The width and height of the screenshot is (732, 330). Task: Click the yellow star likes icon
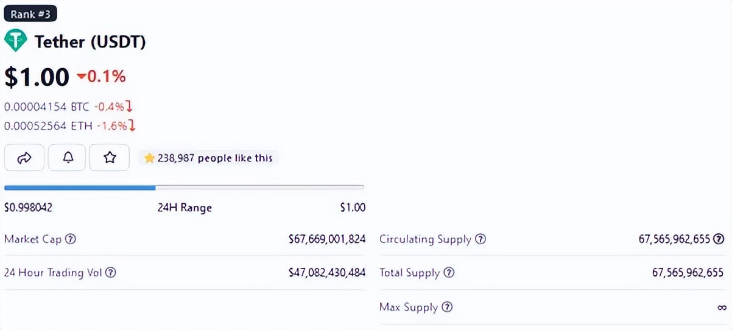(149, 158)
